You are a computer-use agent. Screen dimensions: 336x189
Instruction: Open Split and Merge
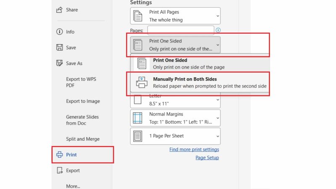[x=83, y=139]
